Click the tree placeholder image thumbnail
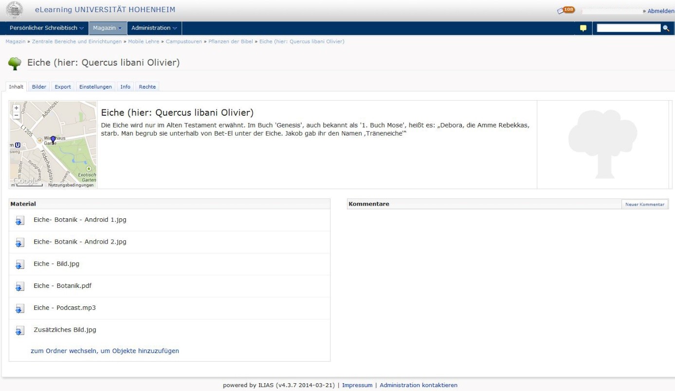The height and width of the screenshot is (391, 675). (602, 144)
